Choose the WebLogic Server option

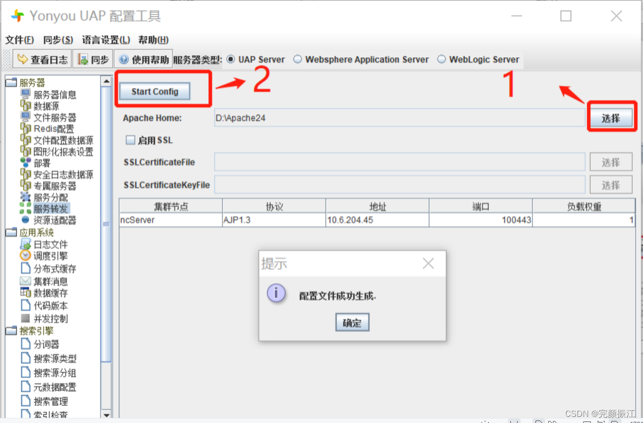441,59
